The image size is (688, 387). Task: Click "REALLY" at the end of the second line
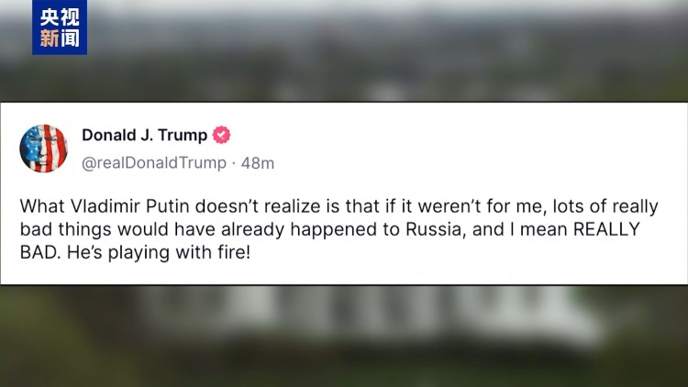pos(607,229)
